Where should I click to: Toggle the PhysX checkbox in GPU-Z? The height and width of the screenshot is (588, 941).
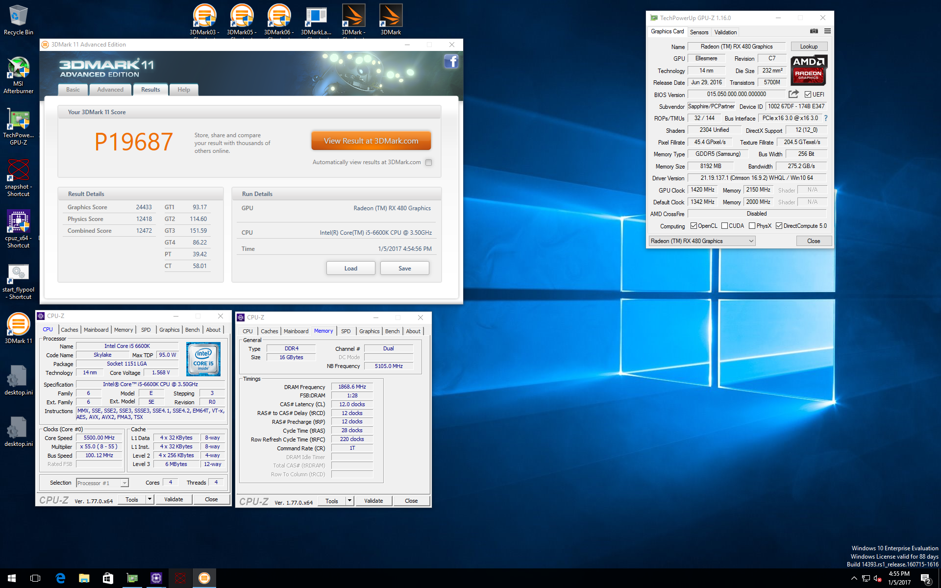pyautogui.click(x=752, y=226)
